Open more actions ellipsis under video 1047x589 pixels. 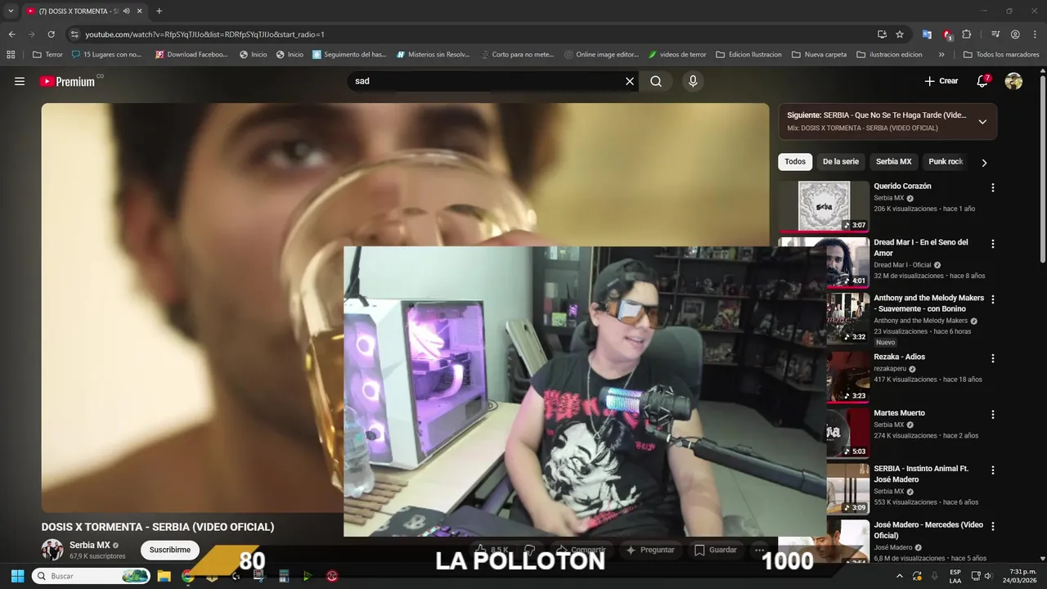click(x=760, y=550)
